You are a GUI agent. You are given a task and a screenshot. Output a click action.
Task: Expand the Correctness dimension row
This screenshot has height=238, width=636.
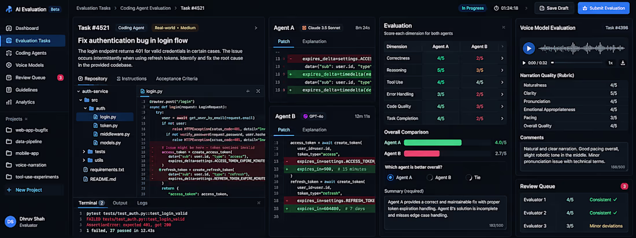click(502, 58)
